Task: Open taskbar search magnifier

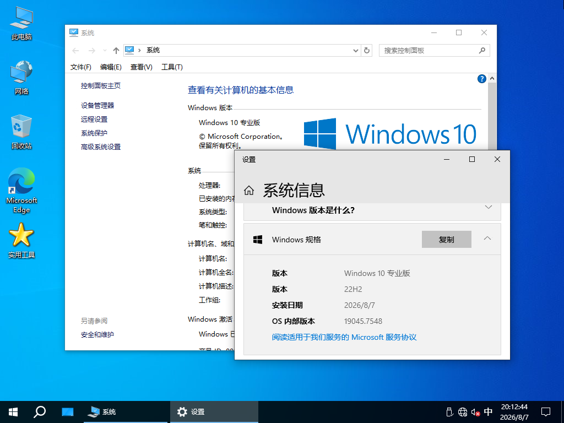Action: (x=40, y=412)
